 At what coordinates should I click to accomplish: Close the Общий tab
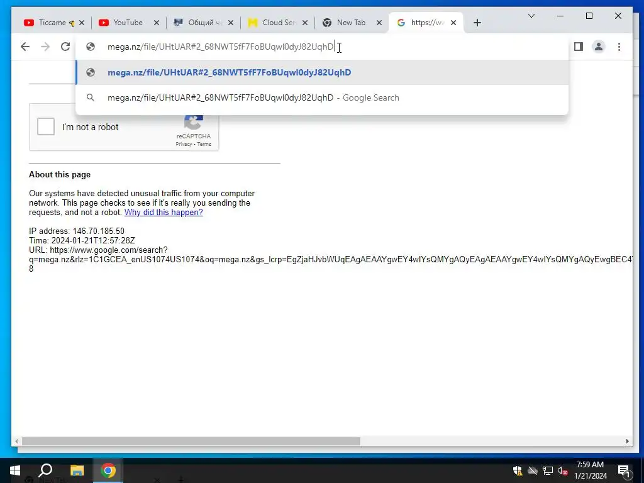[231, 23]
